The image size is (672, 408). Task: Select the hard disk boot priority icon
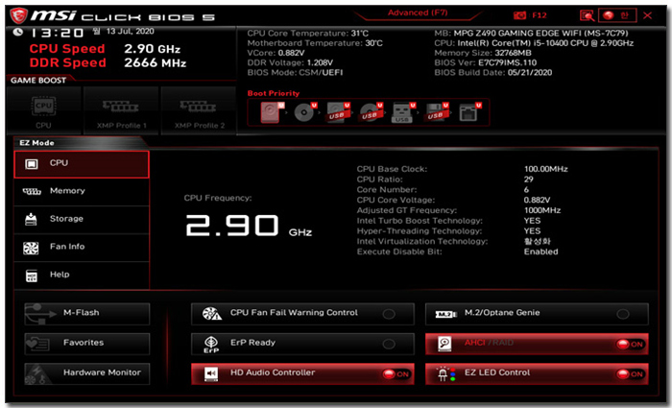pos(272,112)
